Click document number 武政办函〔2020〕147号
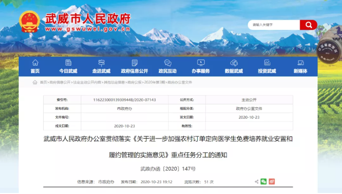 (x=168, y=169)
